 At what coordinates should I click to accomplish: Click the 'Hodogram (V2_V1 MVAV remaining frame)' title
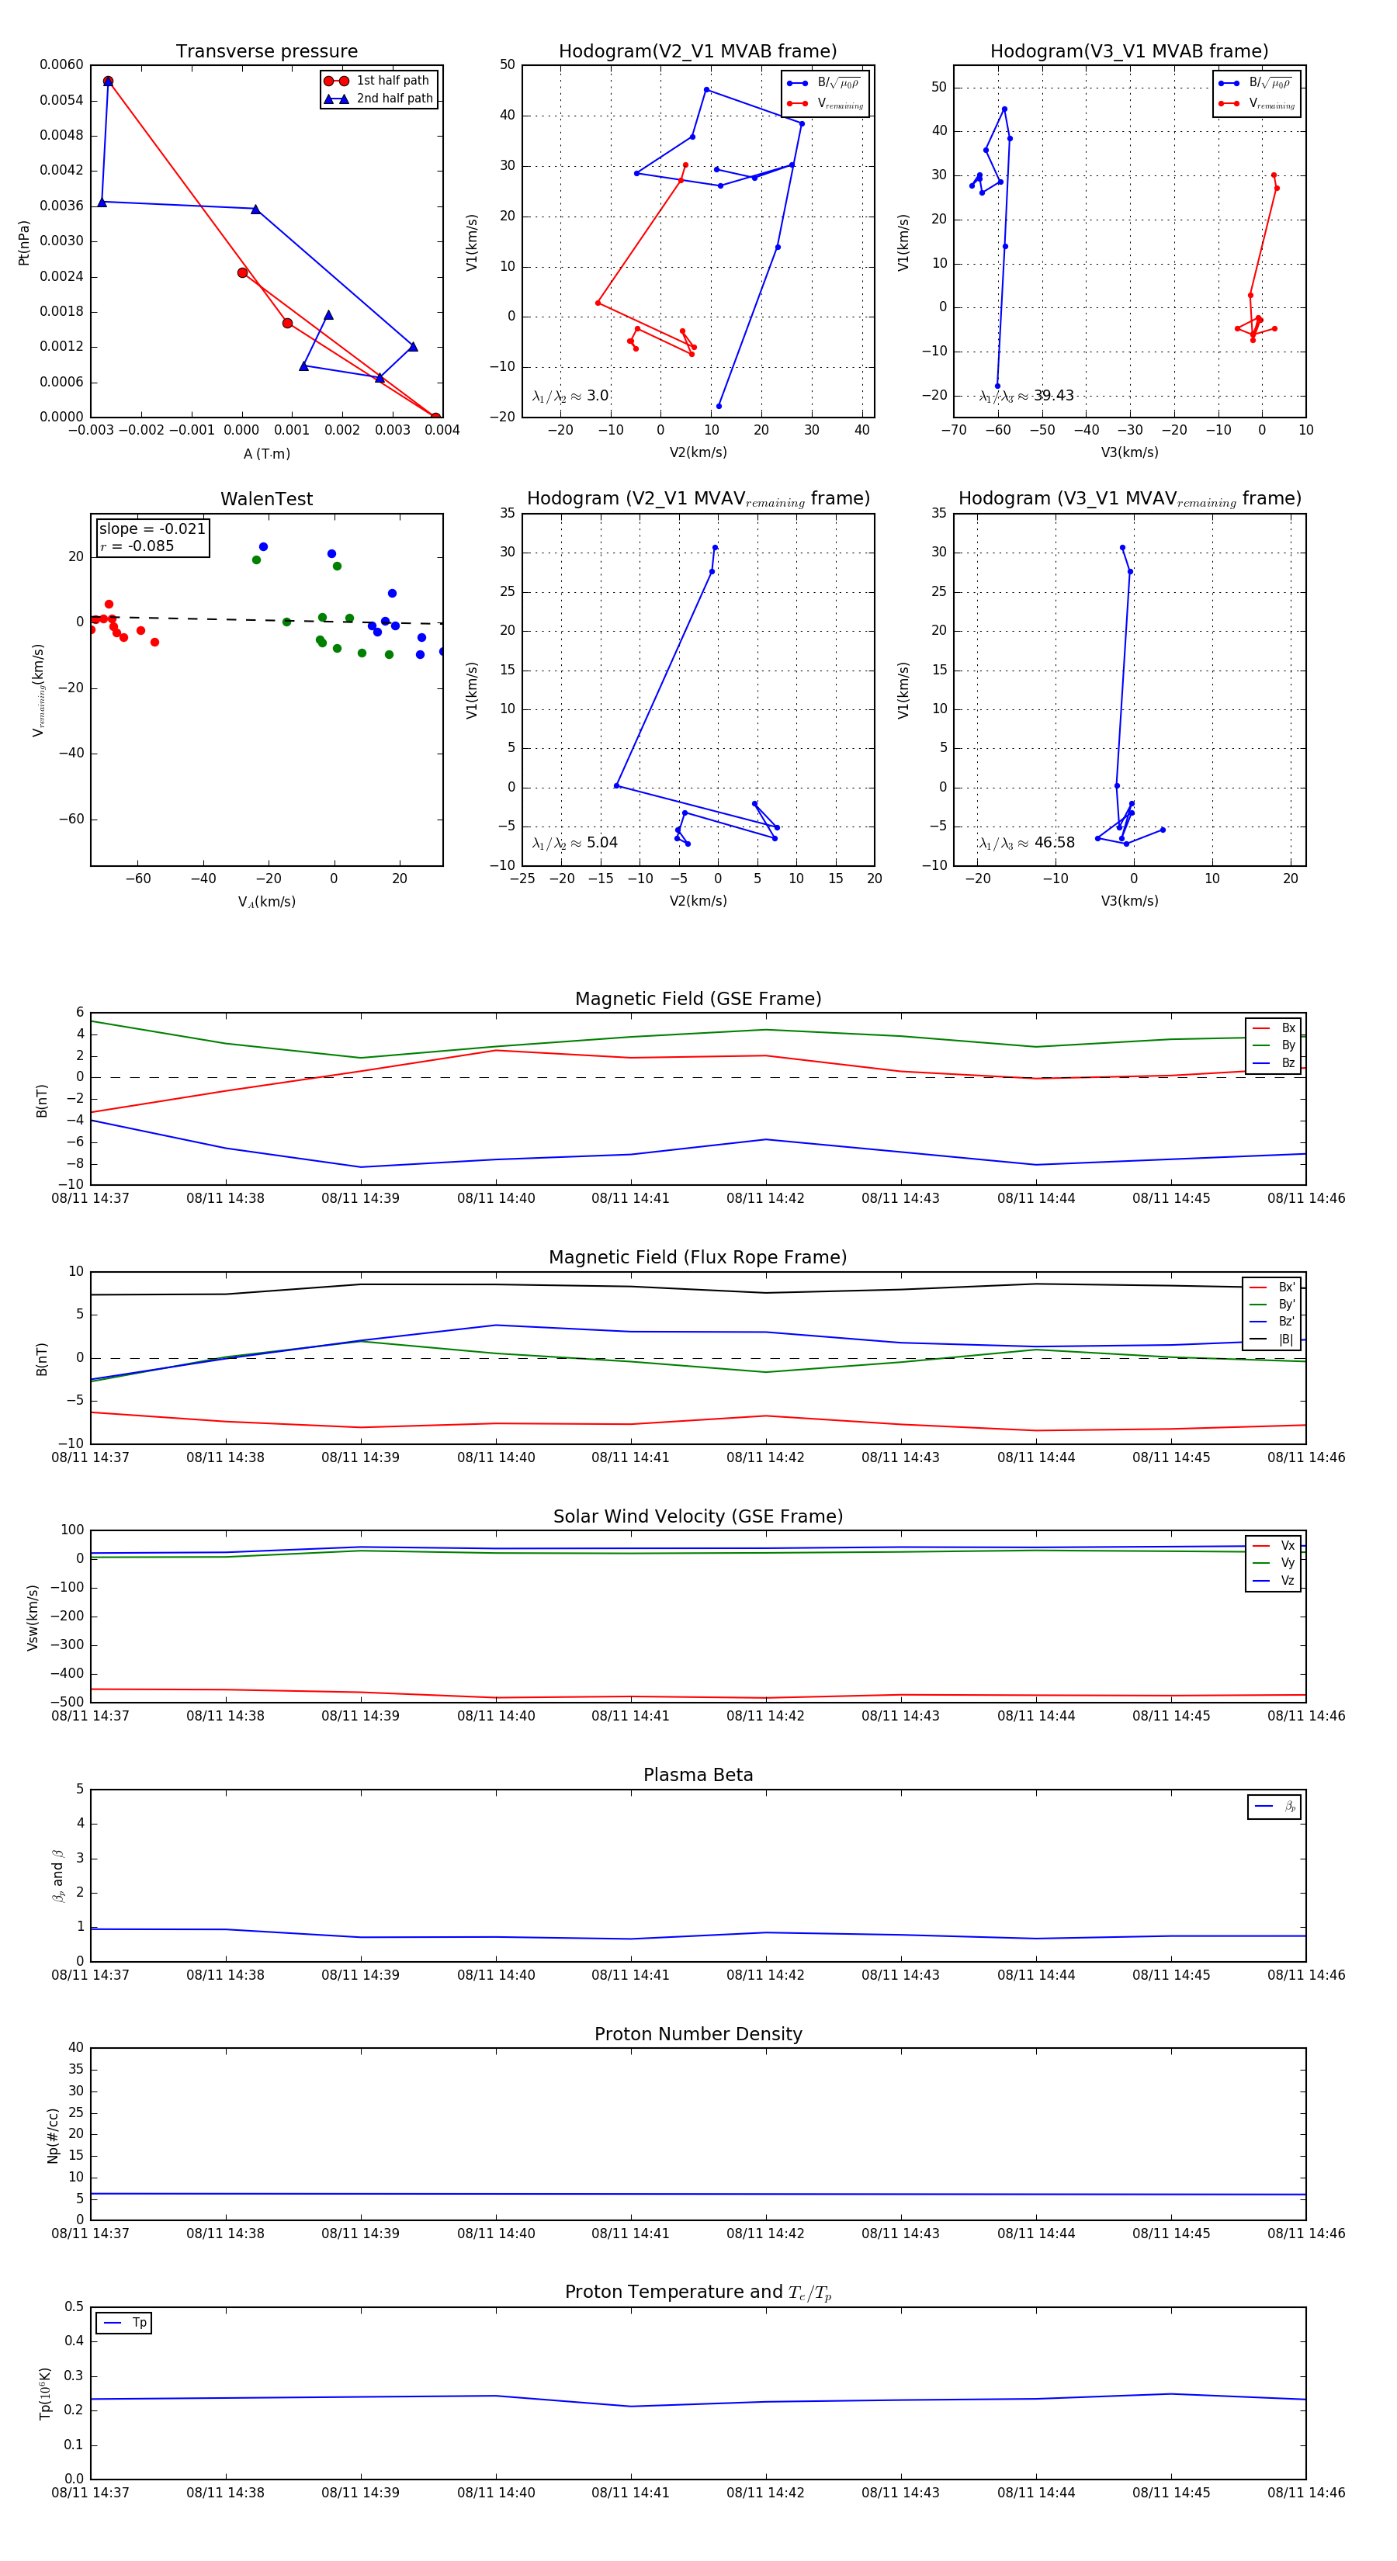pos(698,499)
